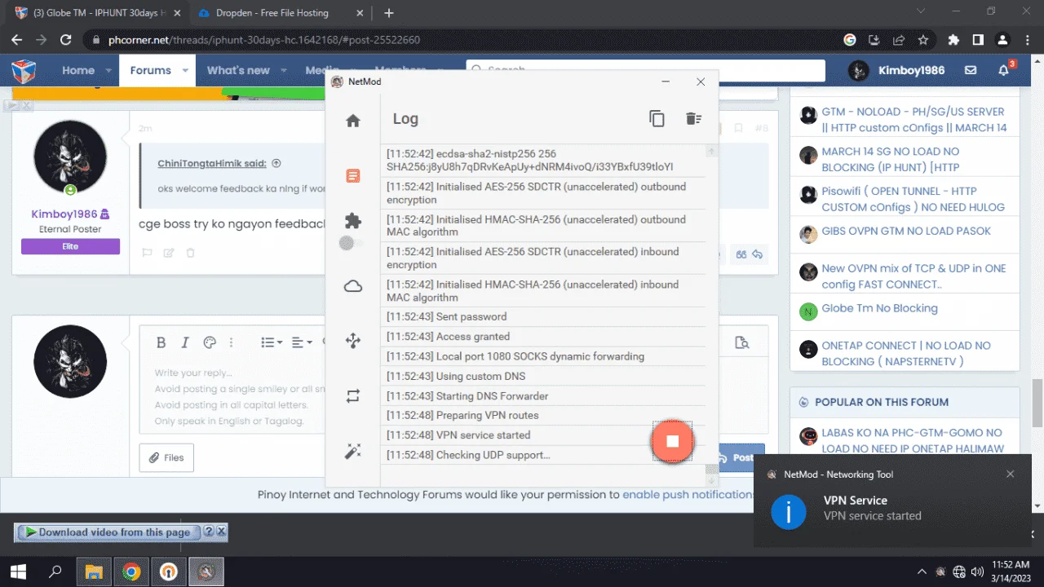Open the Chrome profile avatar icon

[x=1002, y=39]
